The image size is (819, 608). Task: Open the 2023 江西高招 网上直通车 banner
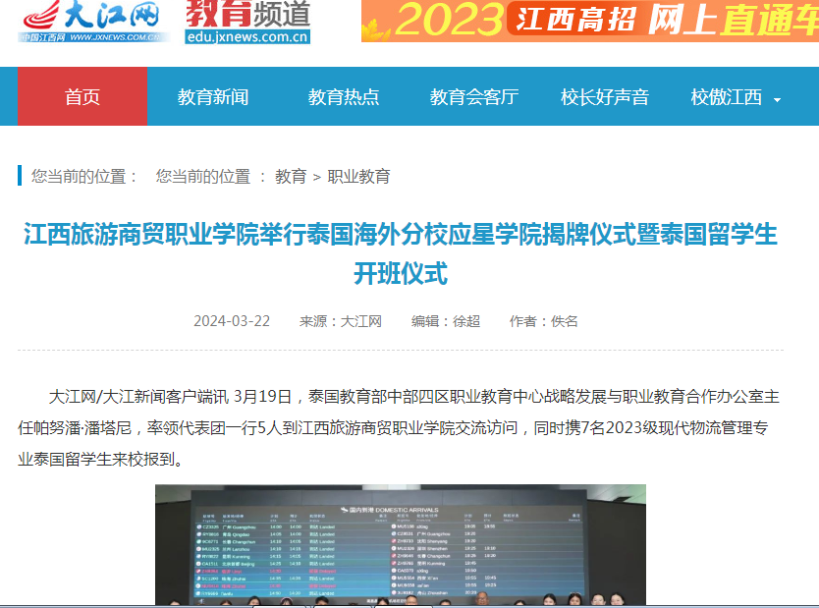pos(589,21)
